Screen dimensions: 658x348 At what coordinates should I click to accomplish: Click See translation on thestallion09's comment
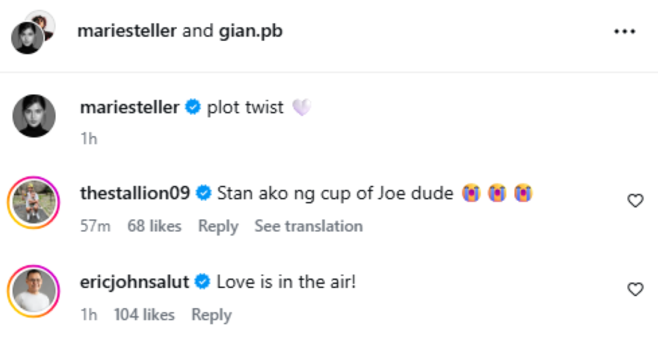tap(308, 226)
